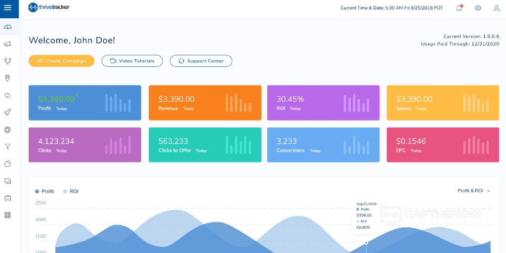Toggle the ROI series in legend
Viewport: 506px width, 253px height.
[71, 191]
